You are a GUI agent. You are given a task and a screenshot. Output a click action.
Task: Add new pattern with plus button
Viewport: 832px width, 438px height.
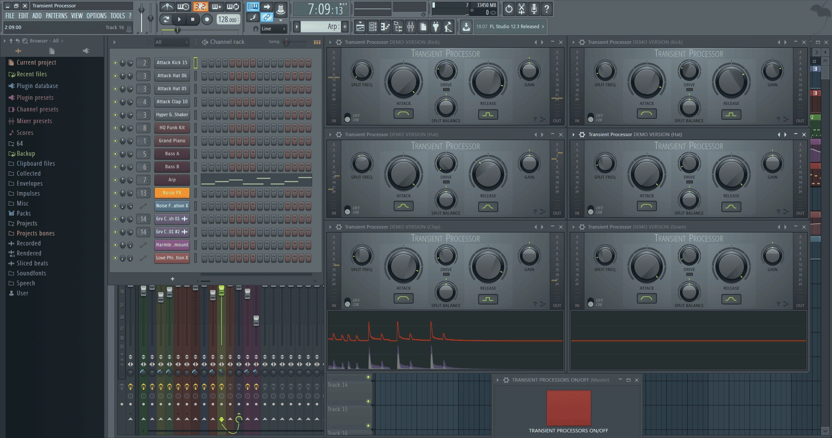[x=345, y=26]
